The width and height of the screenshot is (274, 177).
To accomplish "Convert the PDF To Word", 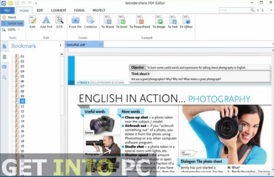I will coord(108,22).
